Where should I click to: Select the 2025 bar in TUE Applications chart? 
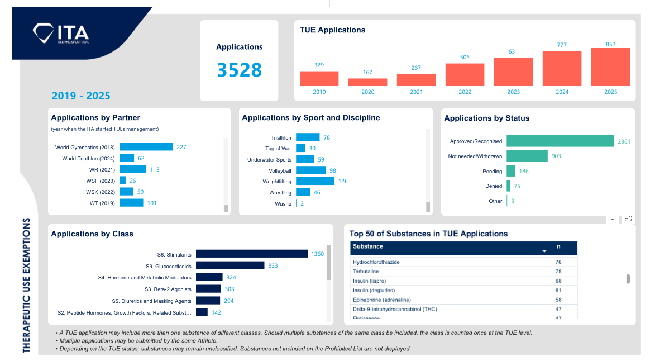pos(610,66)
